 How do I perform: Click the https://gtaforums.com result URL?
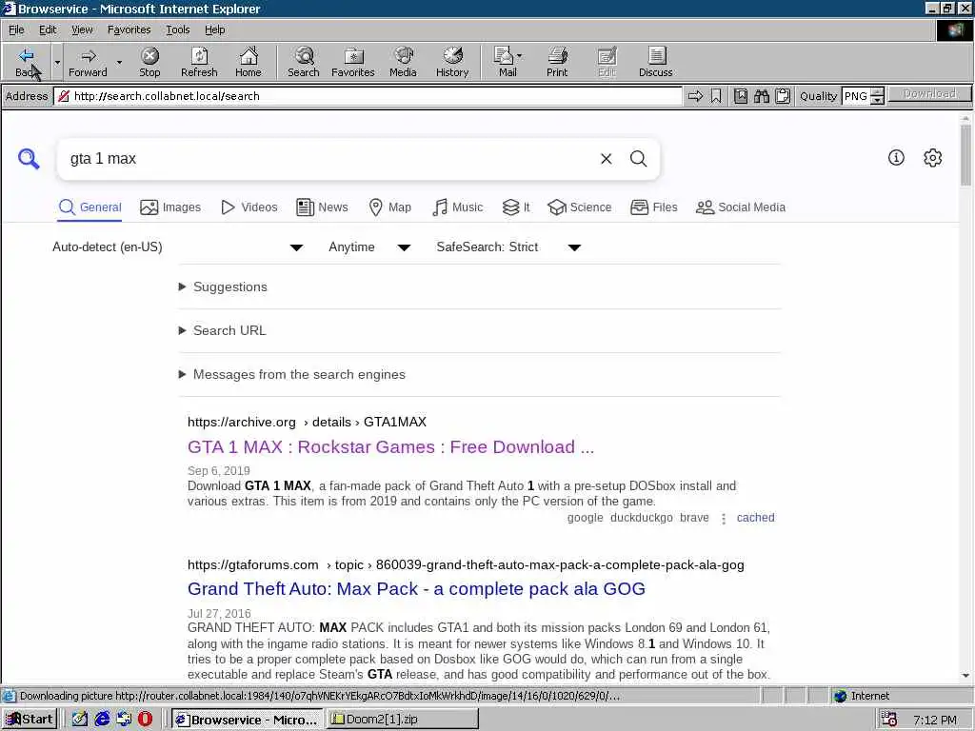466,564
